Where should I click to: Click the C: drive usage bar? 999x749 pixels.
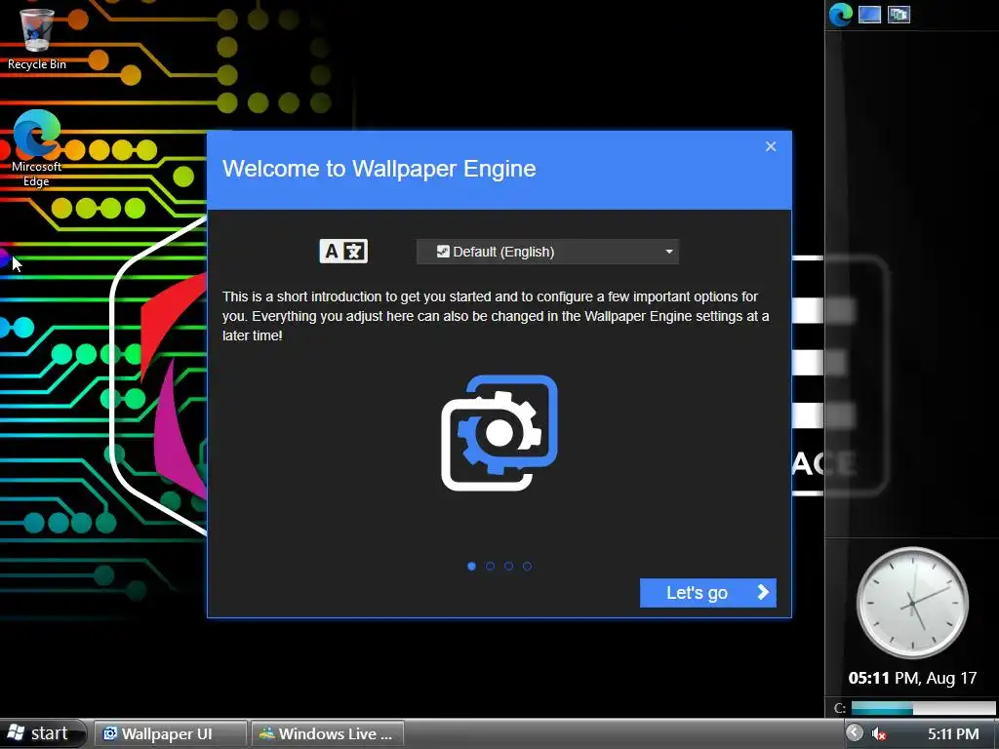[923, 708]
